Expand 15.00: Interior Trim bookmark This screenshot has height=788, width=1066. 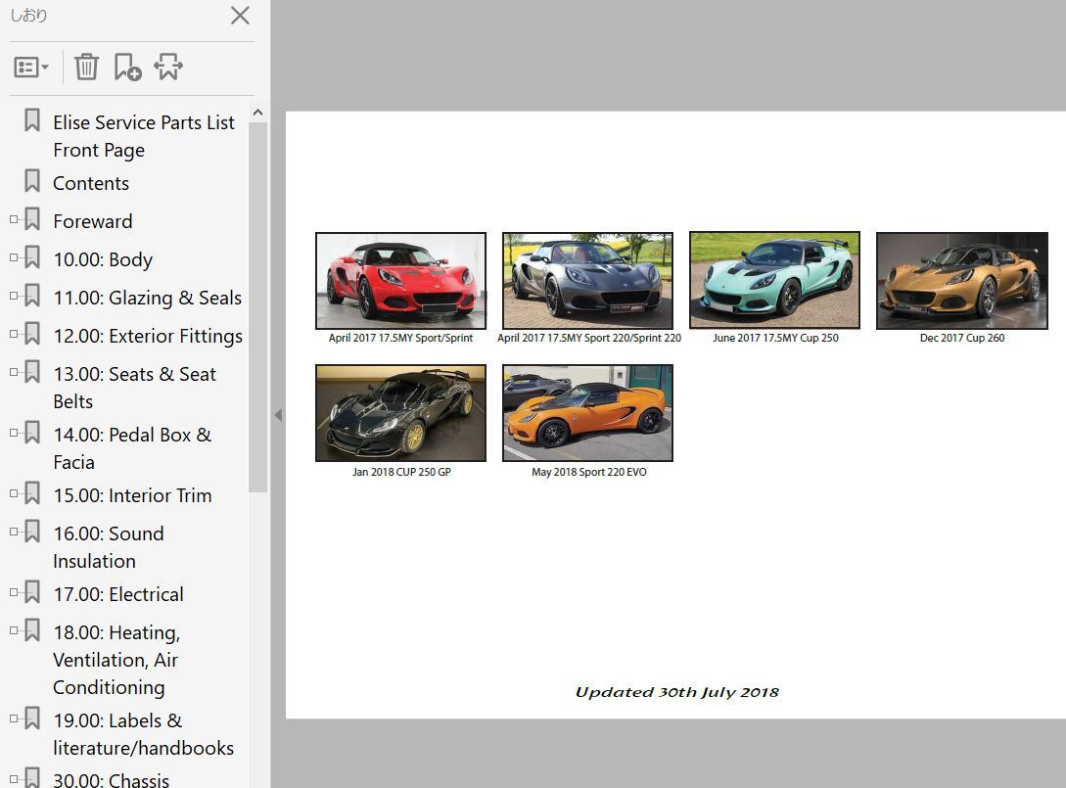(x=14, y=493)
